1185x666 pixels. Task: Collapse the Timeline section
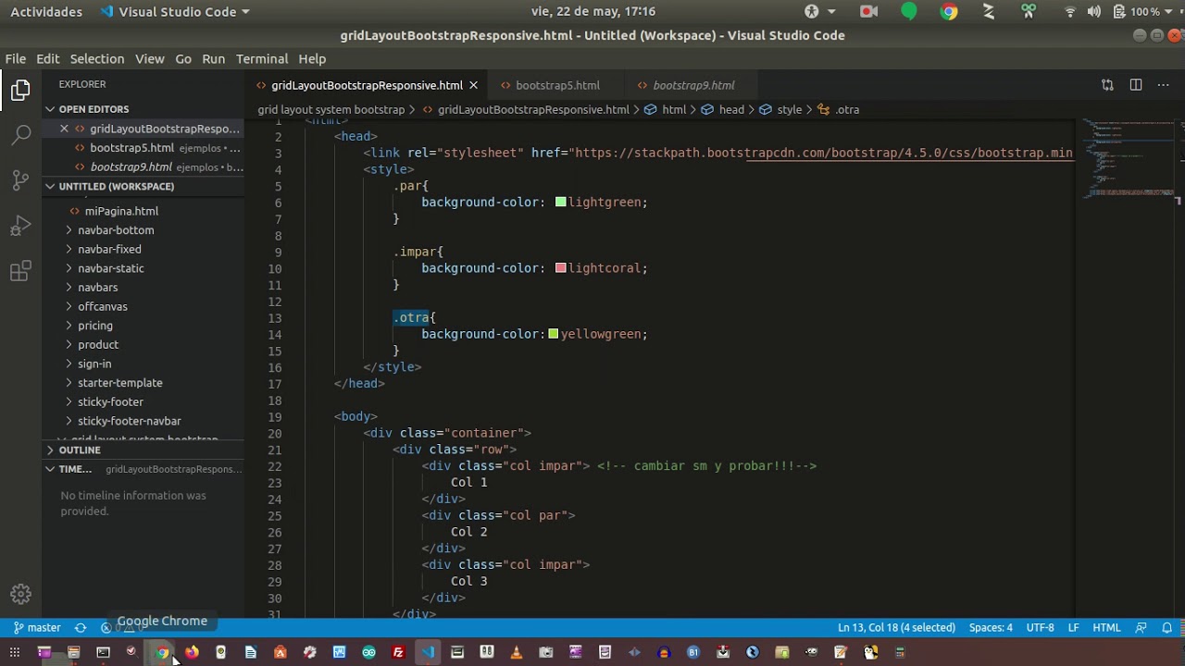click(143, 469)
